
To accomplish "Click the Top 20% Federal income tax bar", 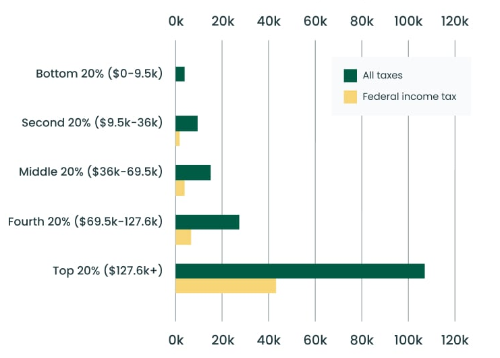I will (225, 286).
